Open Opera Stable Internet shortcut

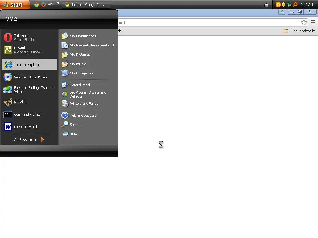coord(30,37)
